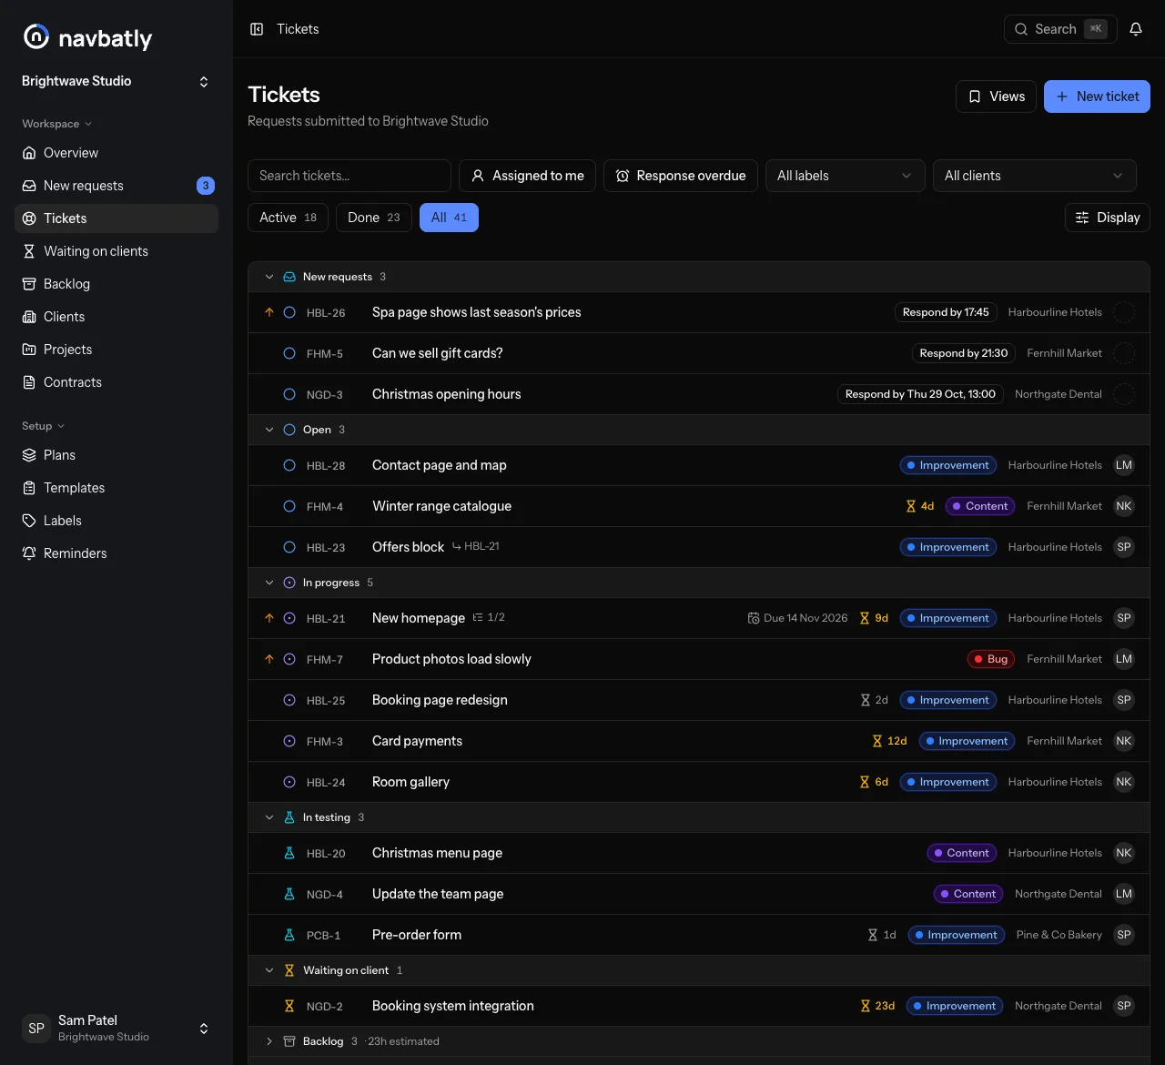Open the All labels dropdown
Image resolution: width=1165 pixels, height=1065 pixels.
(x=846, y=176)
